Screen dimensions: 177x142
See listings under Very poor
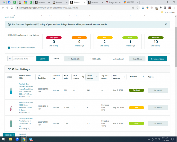coord(54,45)
